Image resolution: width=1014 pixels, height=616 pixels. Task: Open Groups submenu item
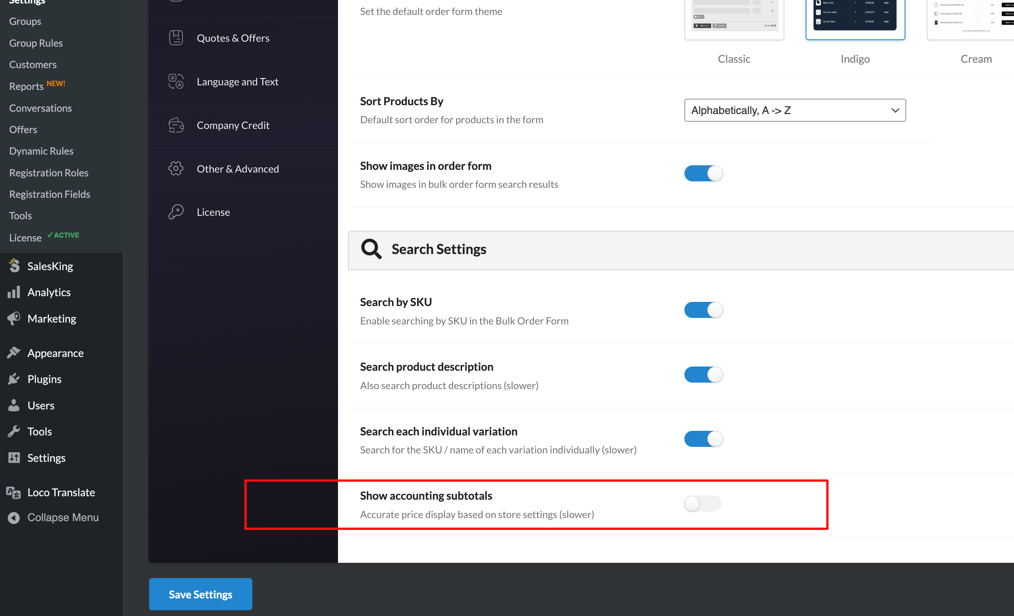click(x=25, y=21)
